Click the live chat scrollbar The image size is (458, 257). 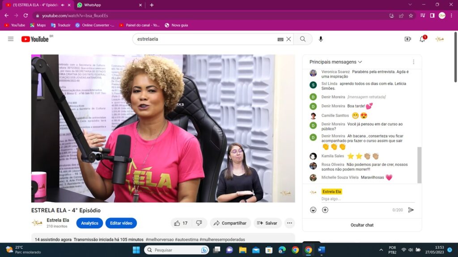coord(419,164)
